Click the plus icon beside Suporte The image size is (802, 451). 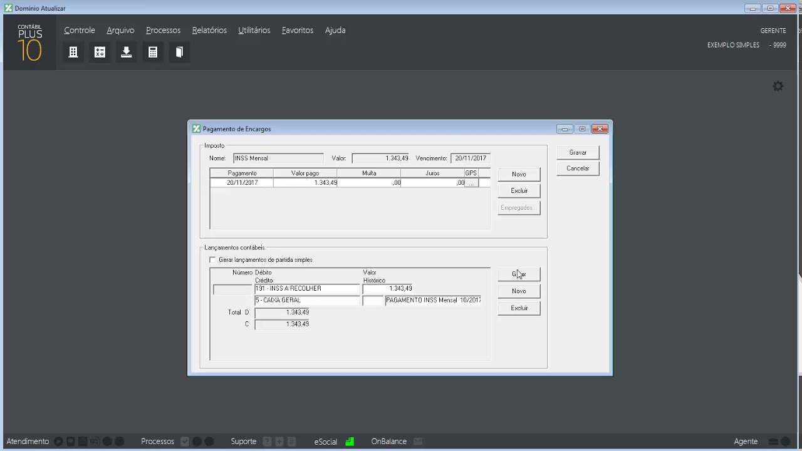[x=279, y=442]
